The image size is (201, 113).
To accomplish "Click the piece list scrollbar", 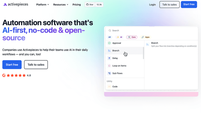I will (x=143, y=53).
